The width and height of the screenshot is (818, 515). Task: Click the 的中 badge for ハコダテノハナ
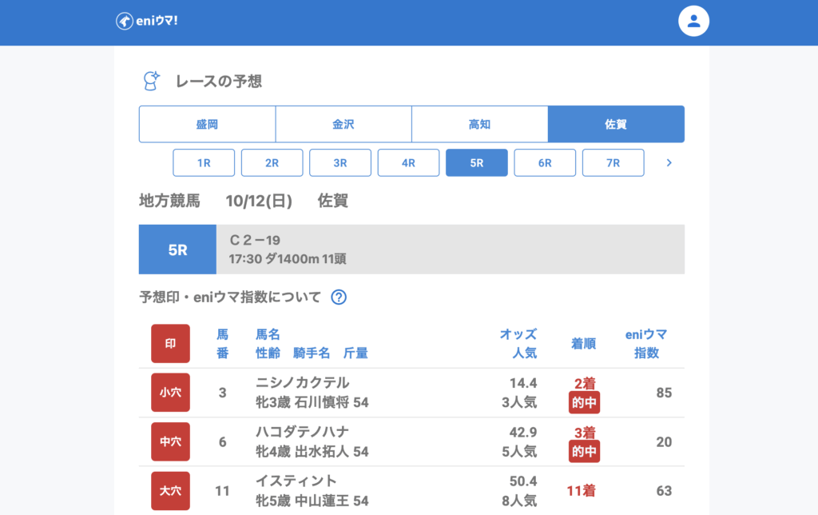pos(584,452)
